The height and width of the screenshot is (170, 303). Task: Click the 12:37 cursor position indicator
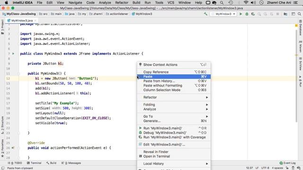click(x=250, y=168)
